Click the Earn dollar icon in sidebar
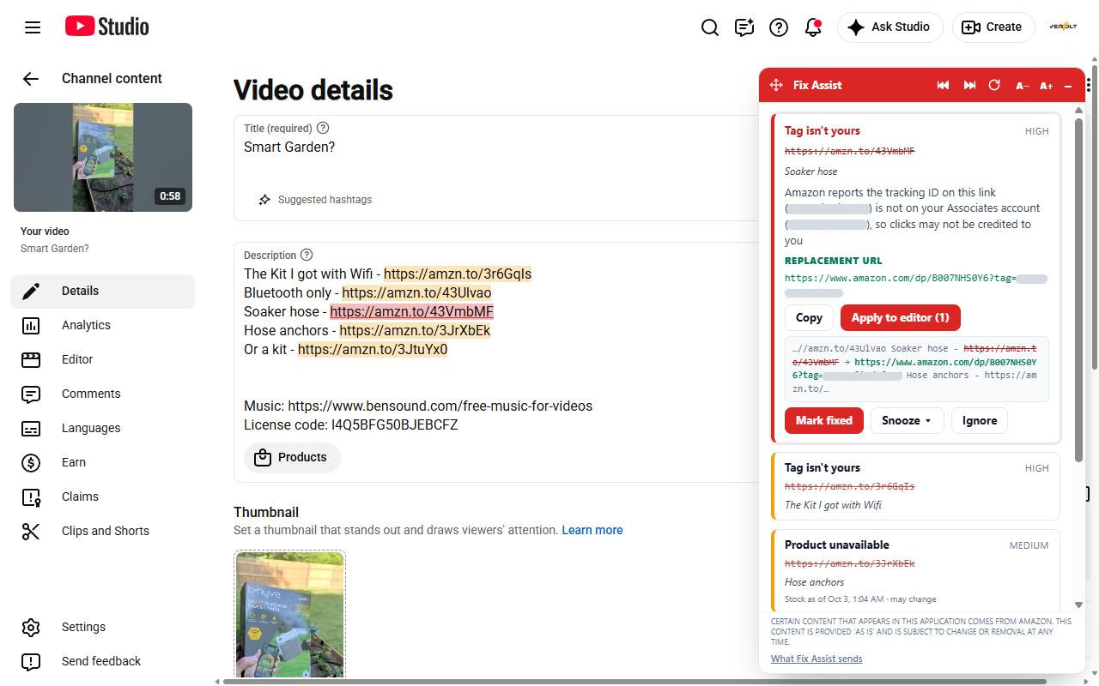Viewport: 1099px width, 686px height. click(x=31, y=462)
